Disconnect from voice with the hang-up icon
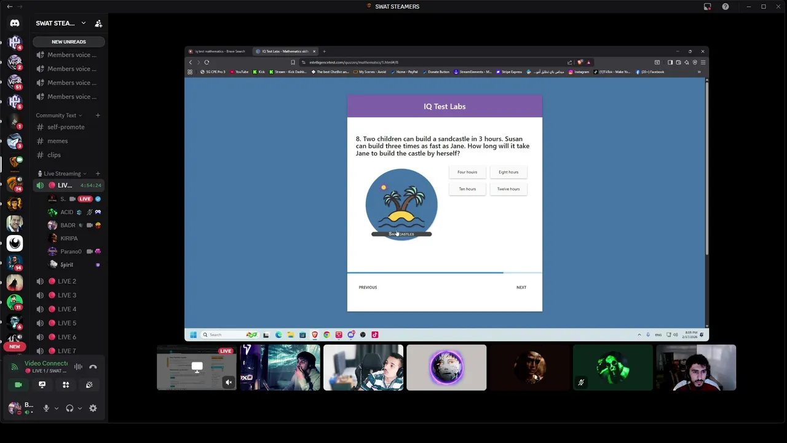The width and height of the screenshot is (787, 443). coord(93,367)
